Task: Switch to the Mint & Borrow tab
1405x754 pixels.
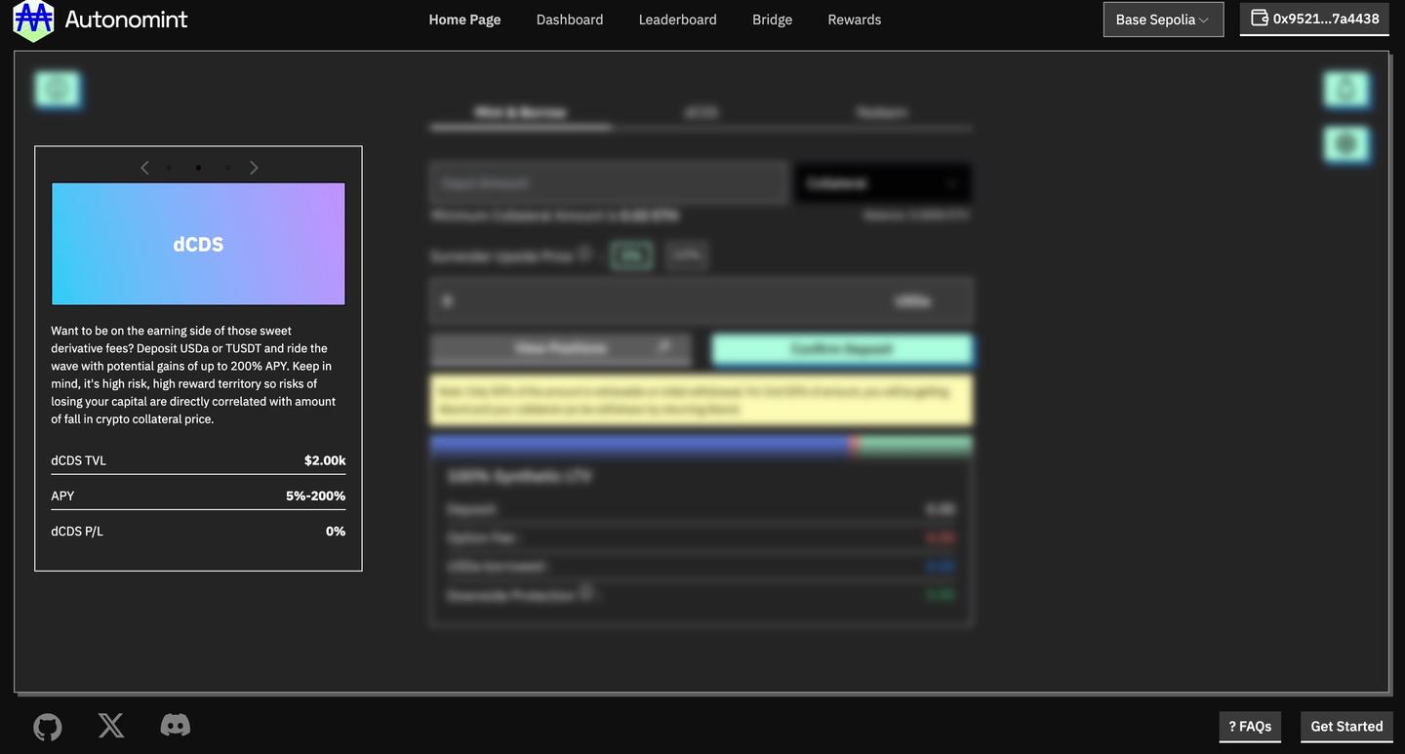Action: coord(520,112)
